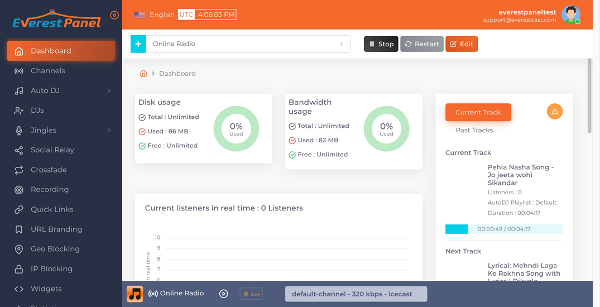Click the user avatar picture
Image resolution: width=600 pixels, height=307 pixels.
point(570,15)
